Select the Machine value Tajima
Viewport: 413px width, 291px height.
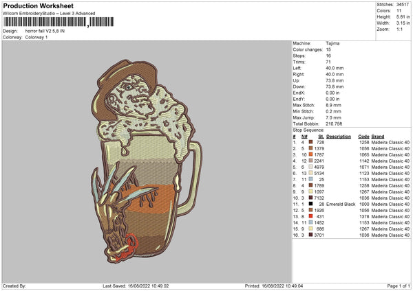pos(332,43)
